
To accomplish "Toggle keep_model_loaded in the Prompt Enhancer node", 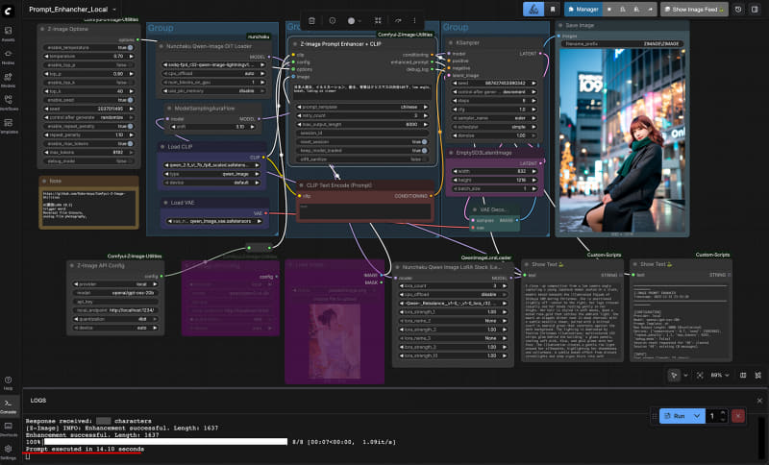I will tap(362, 151).
